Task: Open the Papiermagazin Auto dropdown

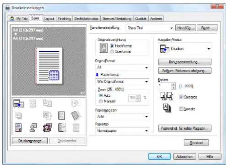Action: (122, 116)
